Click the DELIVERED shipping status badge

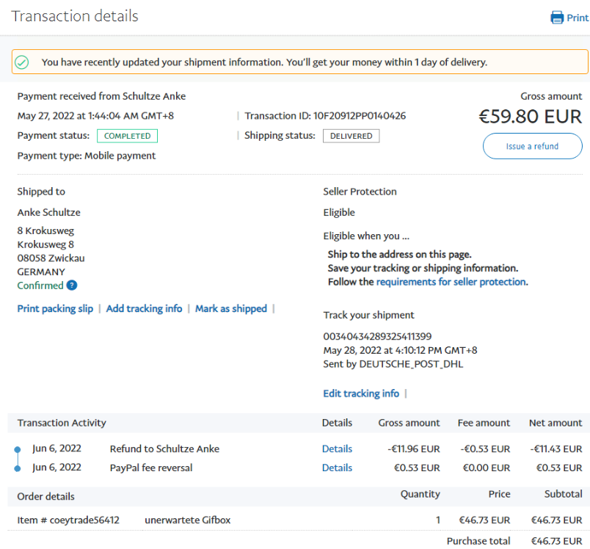(351, 136)
